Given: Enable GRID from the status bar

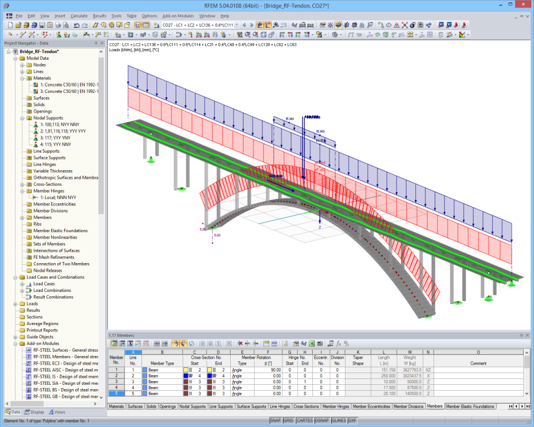Looking at the screenshot, I should point(288,421).
